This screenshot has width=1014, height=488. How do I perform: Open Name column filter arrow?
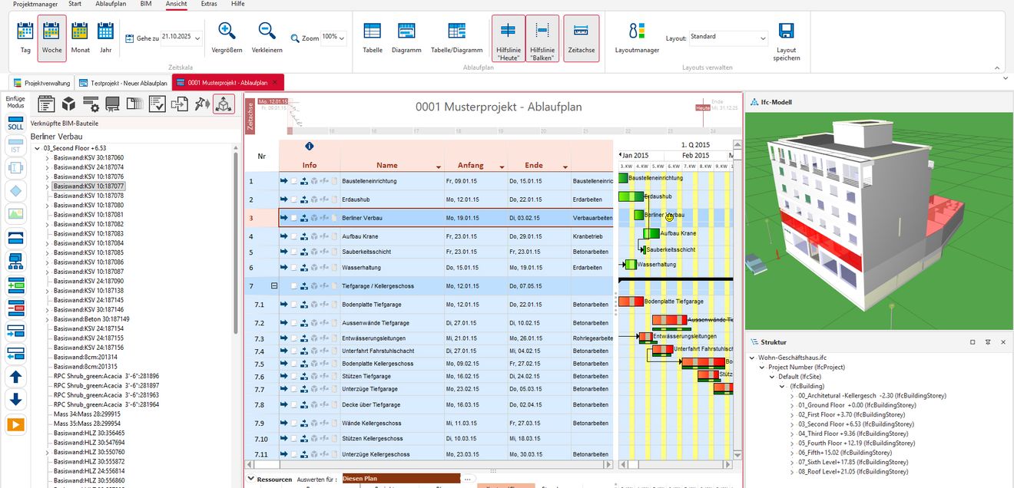(x=439, y=167)
